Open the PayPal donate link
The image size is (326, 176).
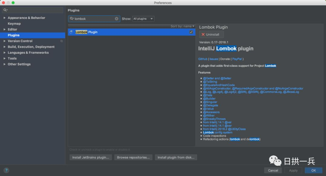coord(237,59)
